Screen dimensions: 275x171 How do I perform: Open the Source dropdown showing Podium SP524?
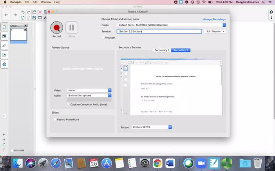tap(152, 127)
